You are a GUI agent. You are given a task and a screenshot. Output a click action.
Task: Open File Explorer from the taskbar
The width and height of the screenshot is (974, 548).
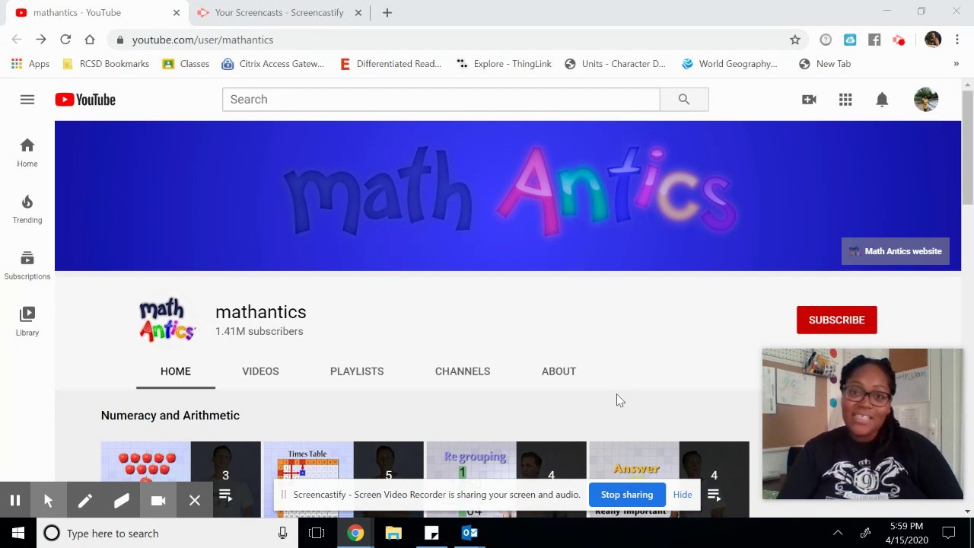coord(393,534)
